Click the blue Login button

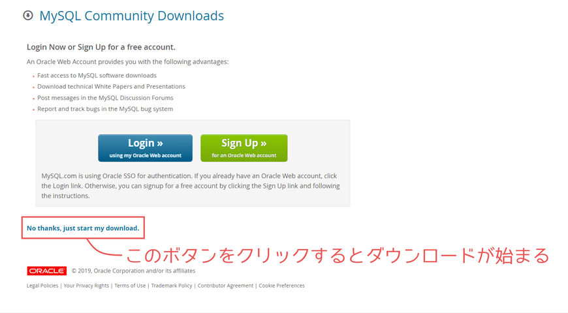[145, 148]
